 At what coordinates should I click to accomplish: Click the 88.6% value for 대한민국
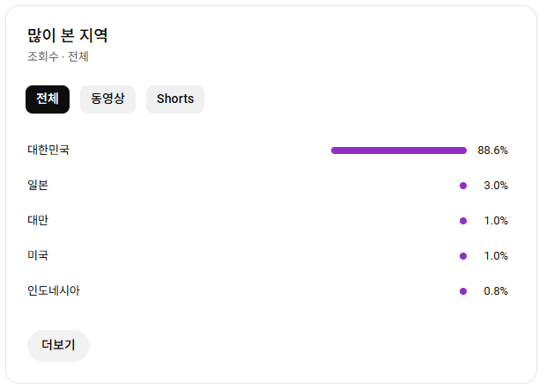(x=493, y=150)
